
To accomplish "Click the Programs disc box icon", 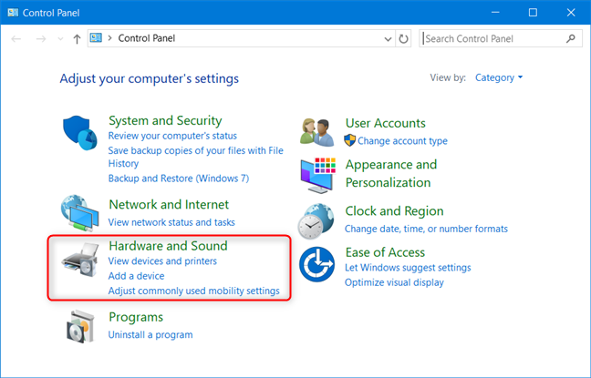I will pyautogui.click(x=80, y=326).
